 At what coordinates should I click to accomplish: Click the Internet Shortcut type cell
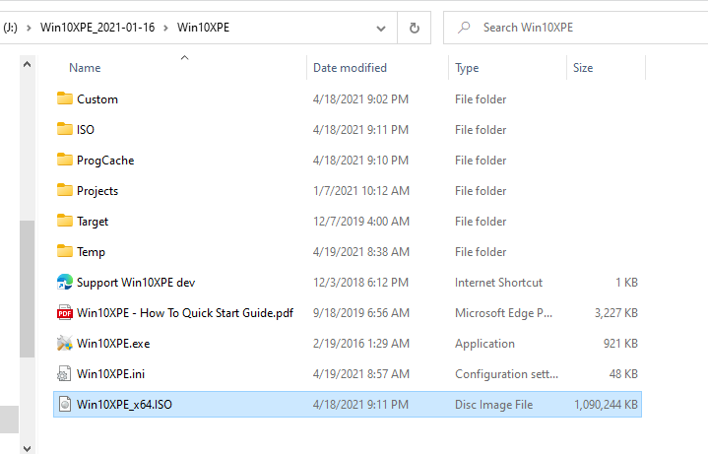click(x=498, y=283)
